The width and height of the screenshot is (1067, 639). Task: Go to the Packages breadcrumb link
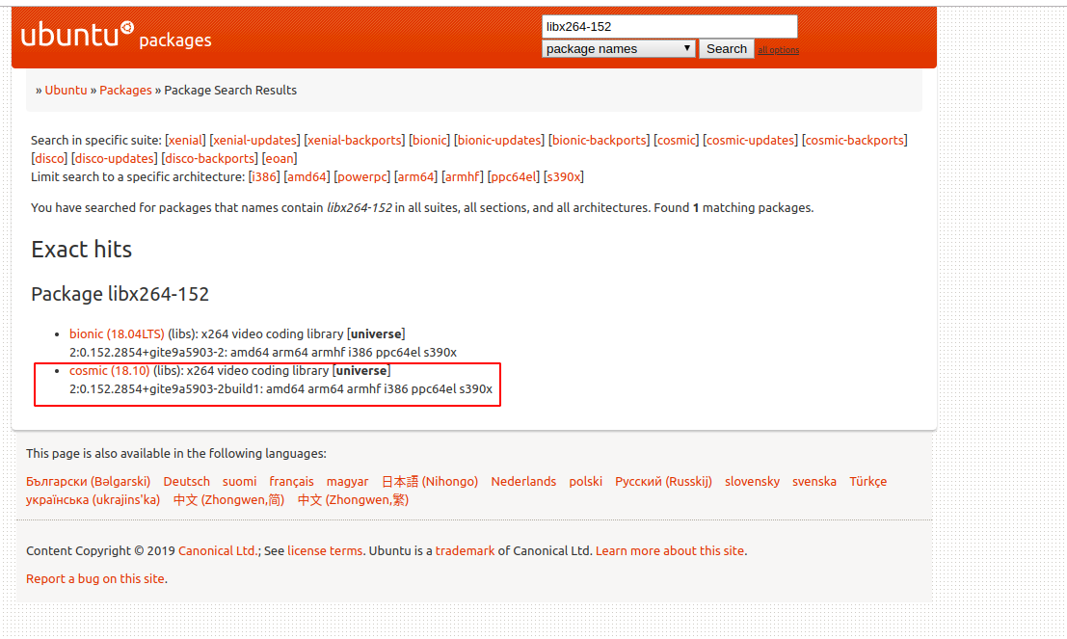click(126, 90)
